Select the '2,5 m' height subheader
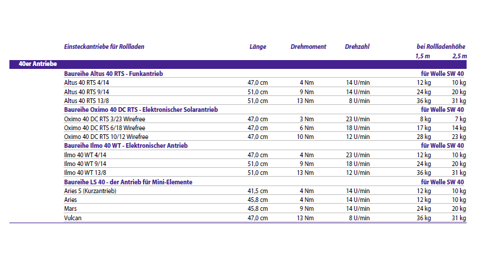The image size is (486, 265). click(x=460, y=56)
